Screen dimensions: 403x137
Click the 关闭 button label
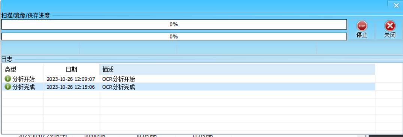tap(390, 35)
